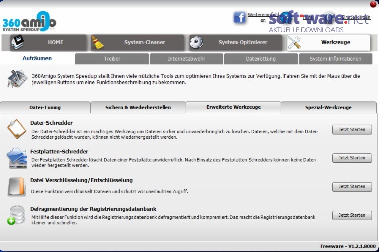
Task: Start registry defragmentation with Jetzt Starten
Action: (352, 215)
